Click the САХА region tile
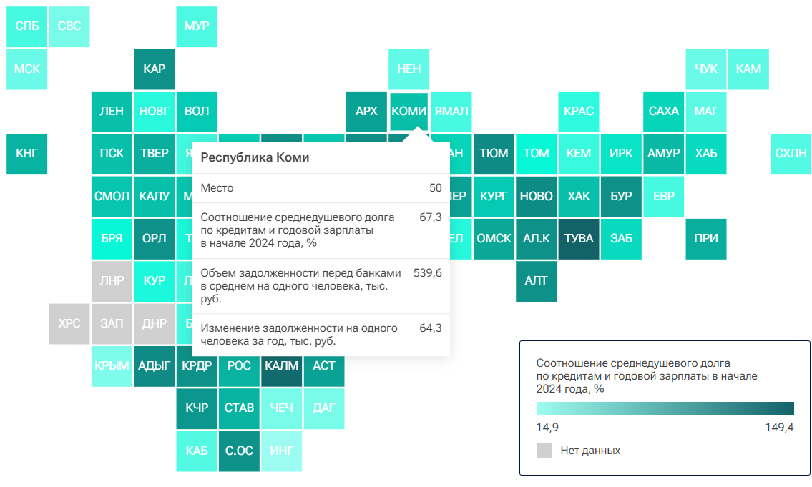 coord(663,112)
